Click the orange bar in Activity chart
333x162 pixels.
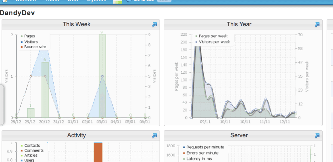(98, 152)
